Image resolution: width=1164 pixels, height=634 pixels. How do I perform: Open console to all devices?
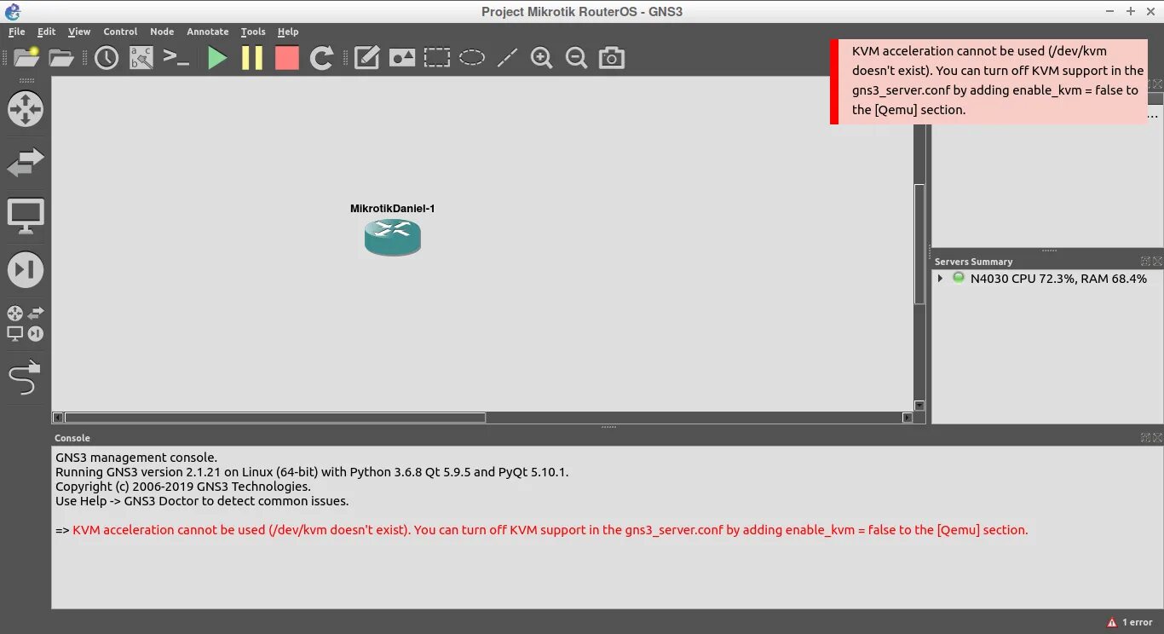(x=176, y=58)
